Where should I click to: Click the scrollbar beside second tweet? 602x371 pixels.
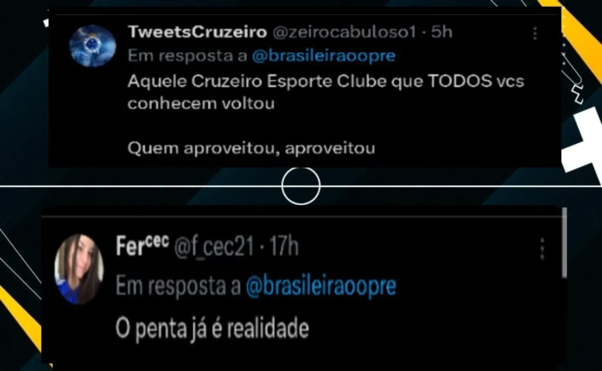pyautogui.click(x=564, y=242)
